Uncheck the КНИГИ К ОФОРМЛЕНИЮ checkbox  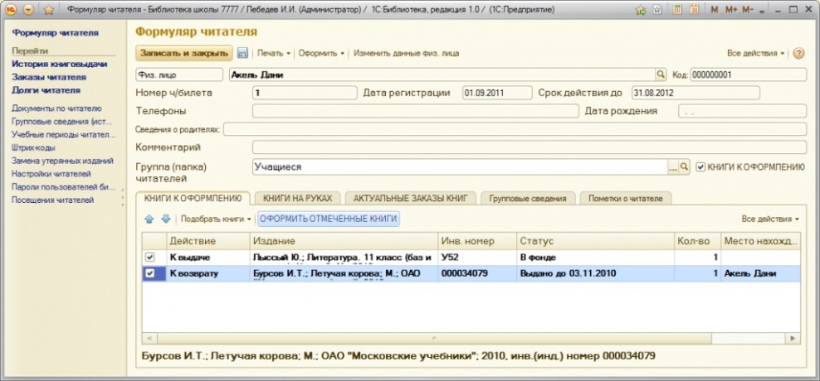coord(700,166)
